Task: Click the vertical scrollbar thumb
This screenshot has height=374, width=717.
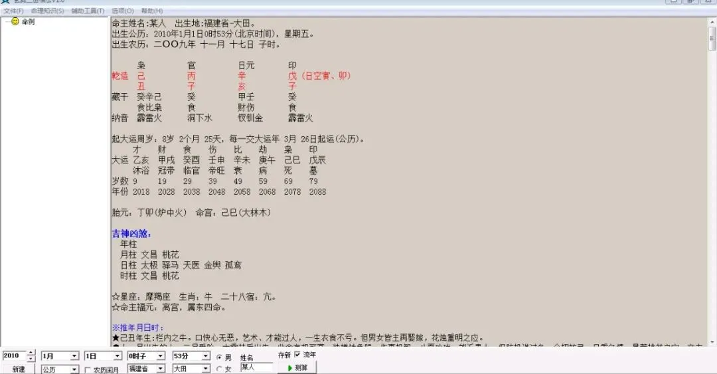Action: [x=712, y=38]
